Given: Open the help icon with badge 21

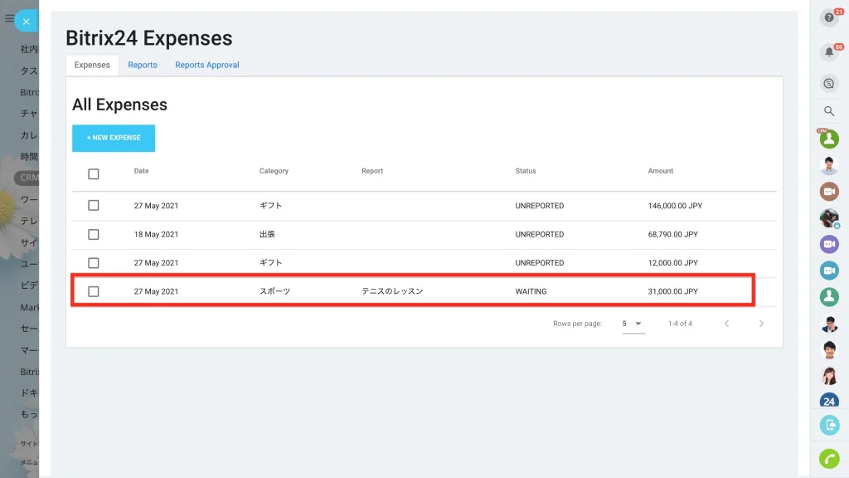Looking at the screenshot, I should pos(829,18).
